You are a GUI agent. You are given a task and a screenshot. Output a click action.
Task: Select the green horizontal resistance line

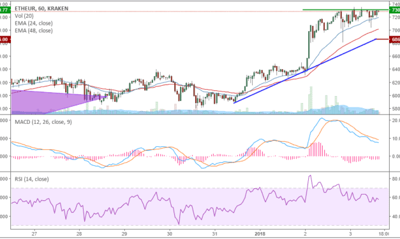click(345, 10)
